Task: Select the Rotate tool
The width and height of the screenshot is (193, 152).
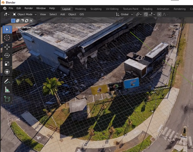Action: (7, 55)
